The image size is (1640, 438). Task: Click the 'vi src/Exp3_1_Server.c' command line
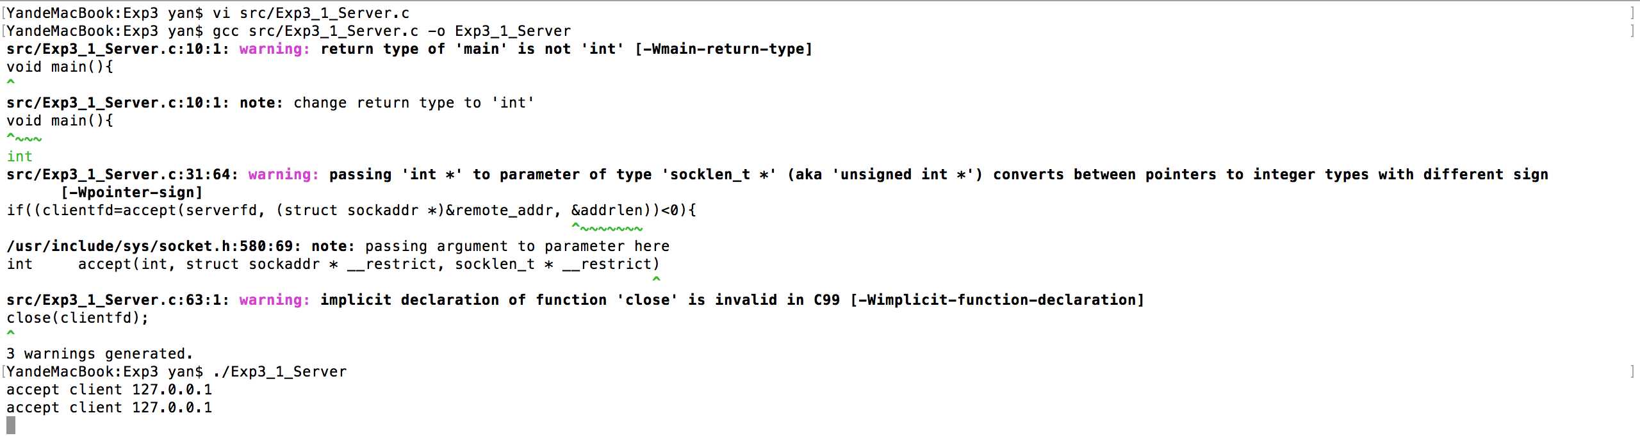point(311,13)
